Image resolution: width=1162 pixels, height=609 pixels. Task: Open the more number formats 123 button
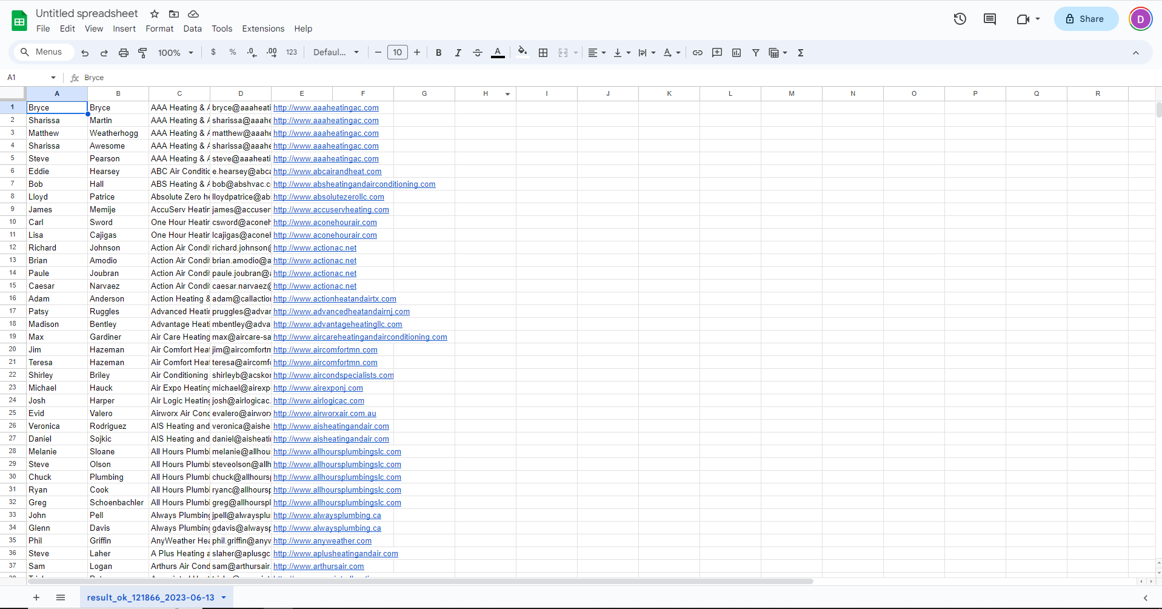click(292, 53)
